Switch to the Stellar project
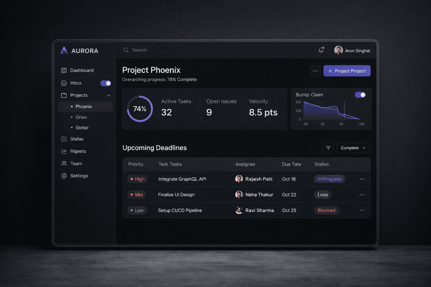The height and width of the screenshot is (287, 431). tap(82, 128)
